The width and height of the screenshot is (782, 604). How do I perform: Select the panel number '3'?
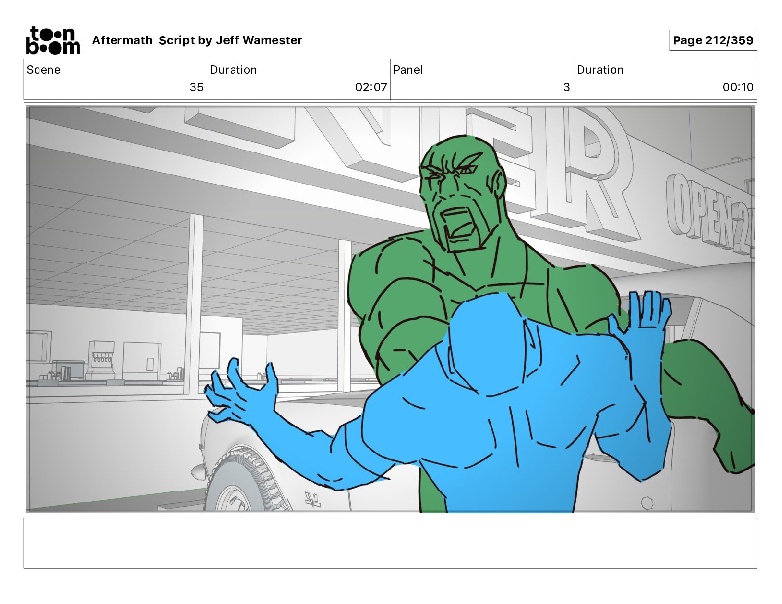tap(566, 87)
